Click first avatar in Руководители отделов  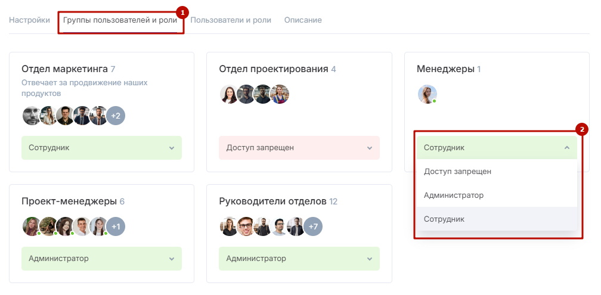tap(229, 226)
